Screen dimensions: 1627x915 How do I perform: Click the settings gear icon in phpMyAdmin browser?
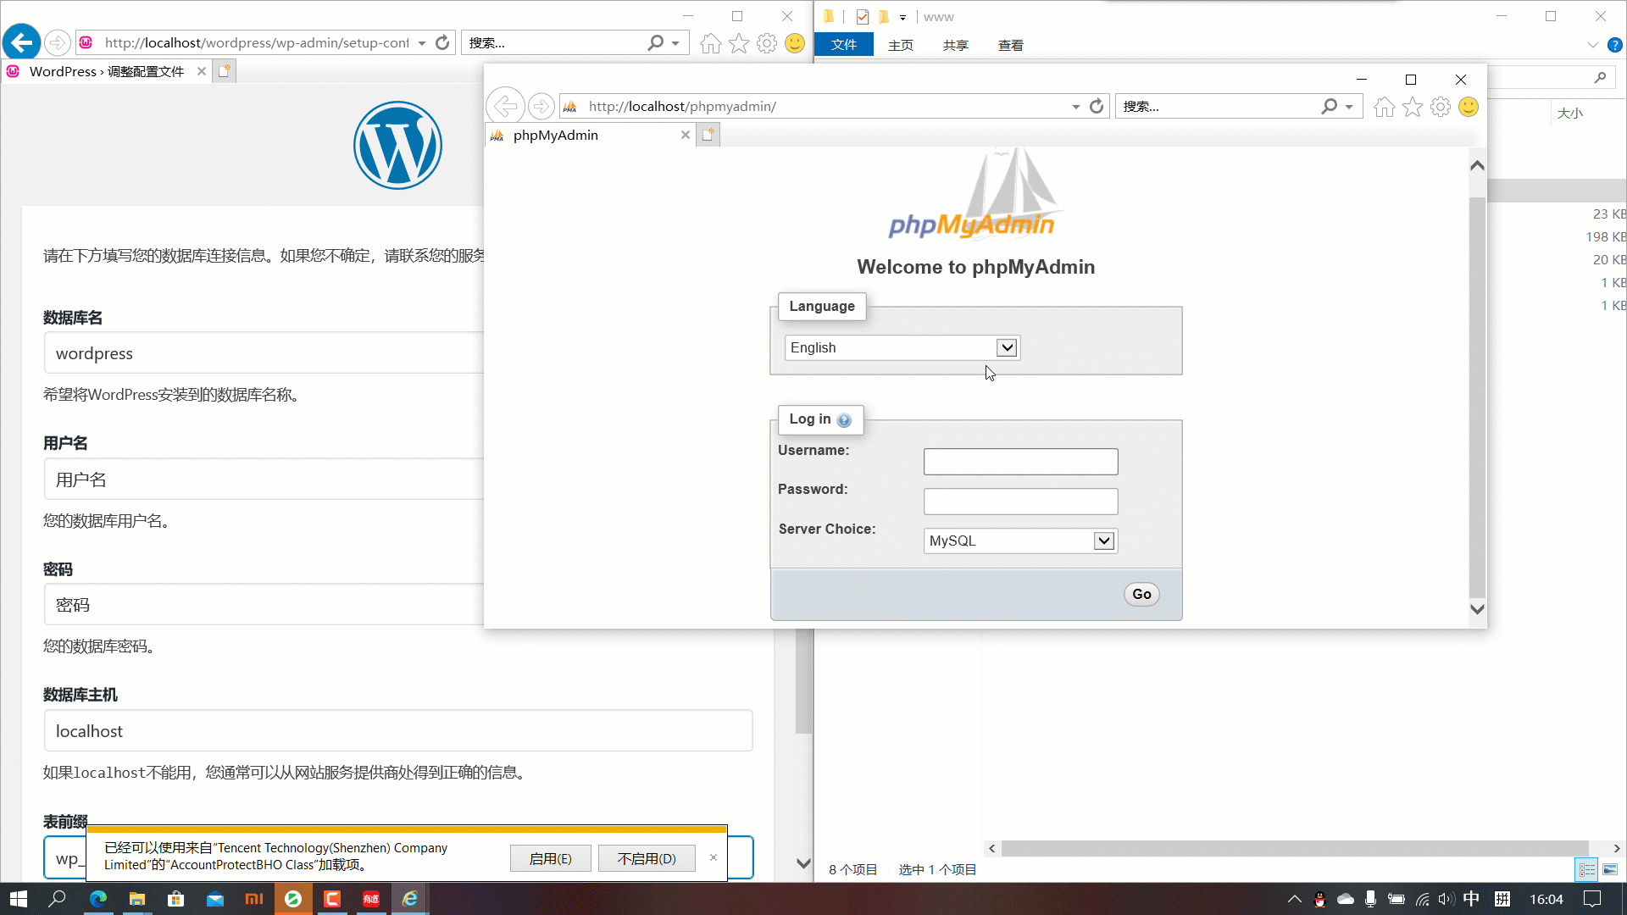tap(1441, 106)
